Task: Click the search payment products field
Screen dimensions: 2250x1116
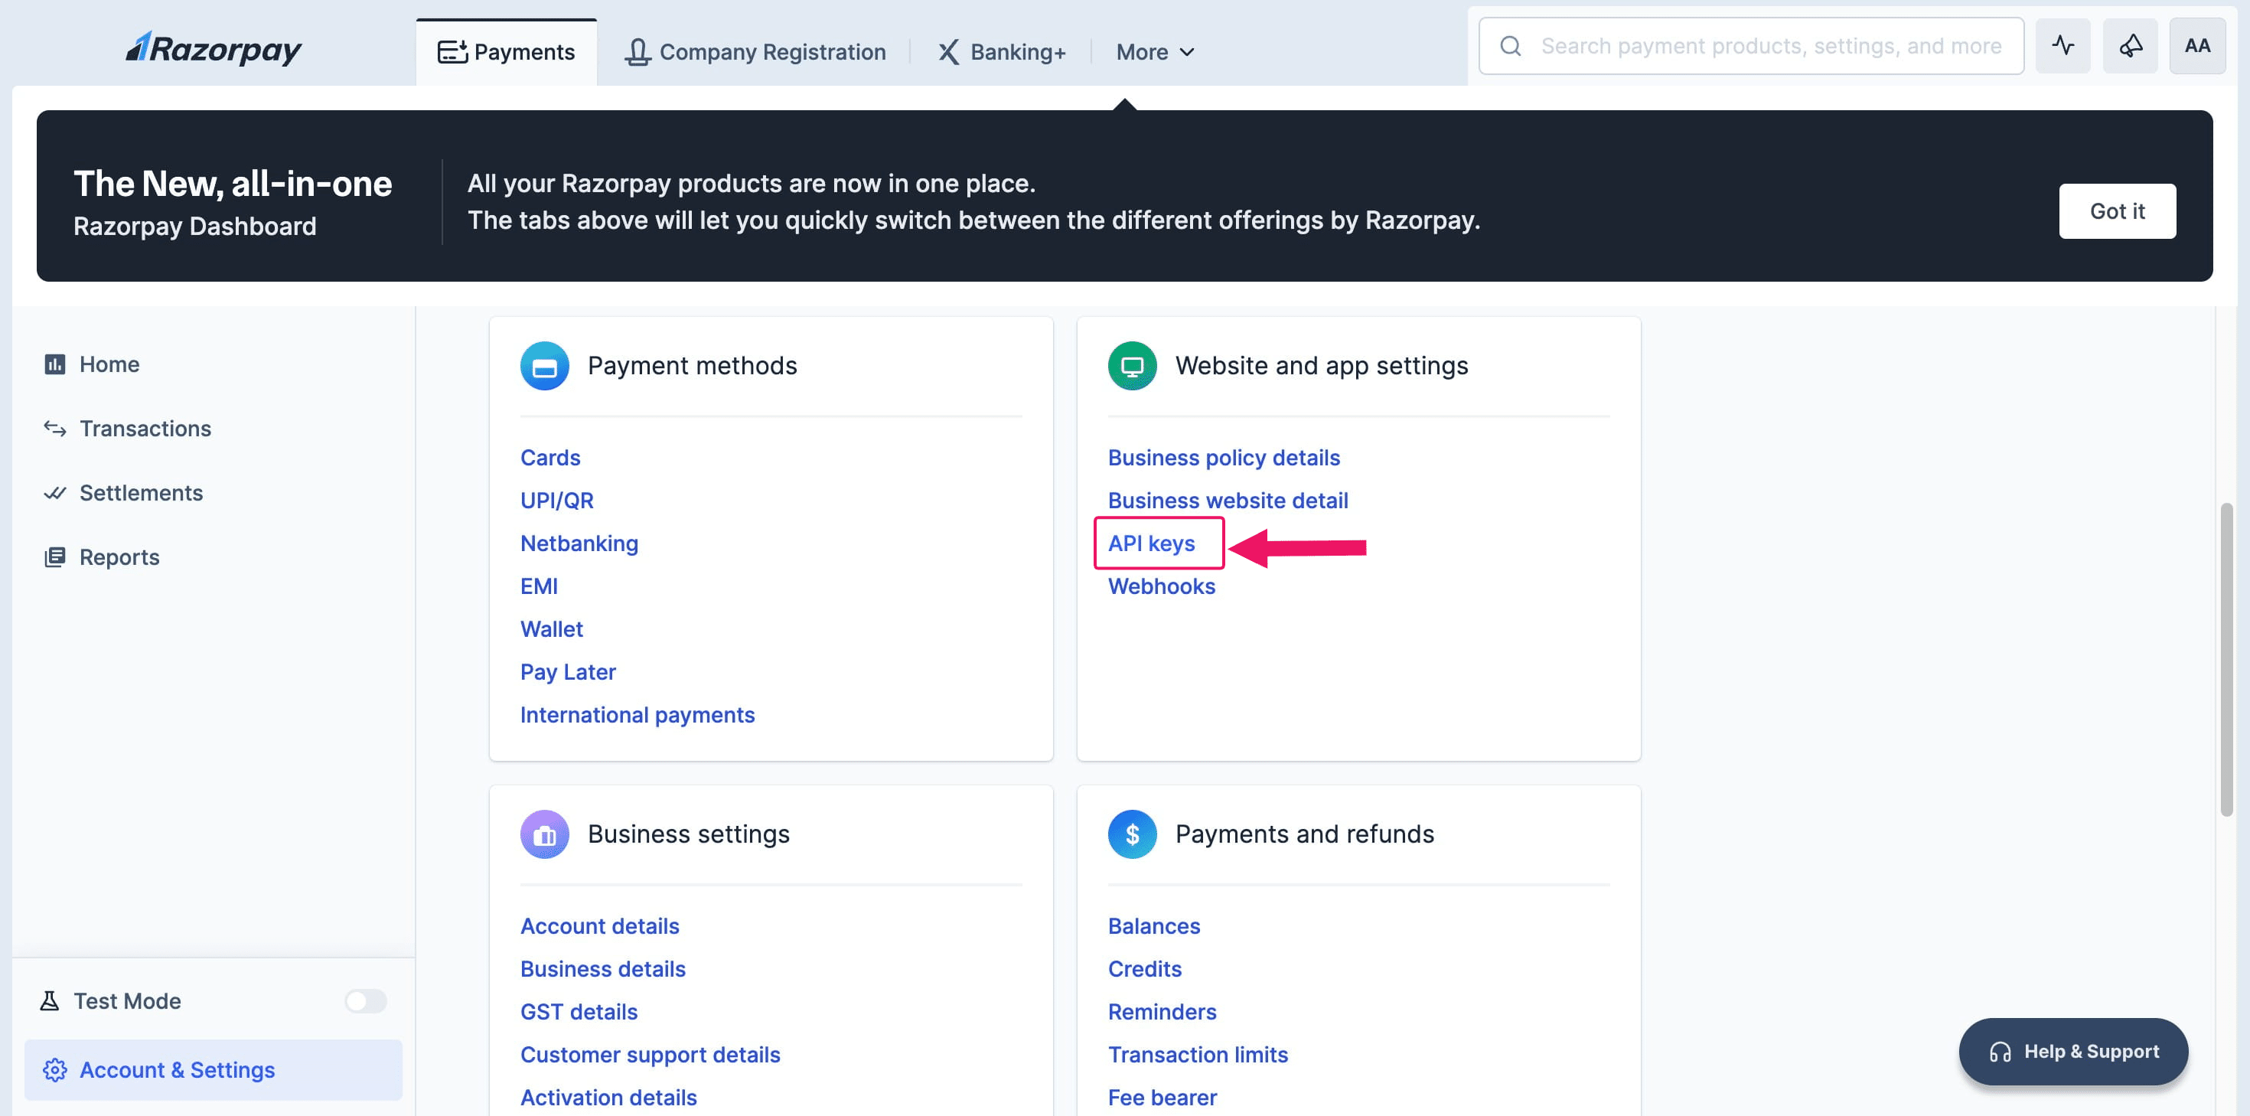Action: 1769,45
